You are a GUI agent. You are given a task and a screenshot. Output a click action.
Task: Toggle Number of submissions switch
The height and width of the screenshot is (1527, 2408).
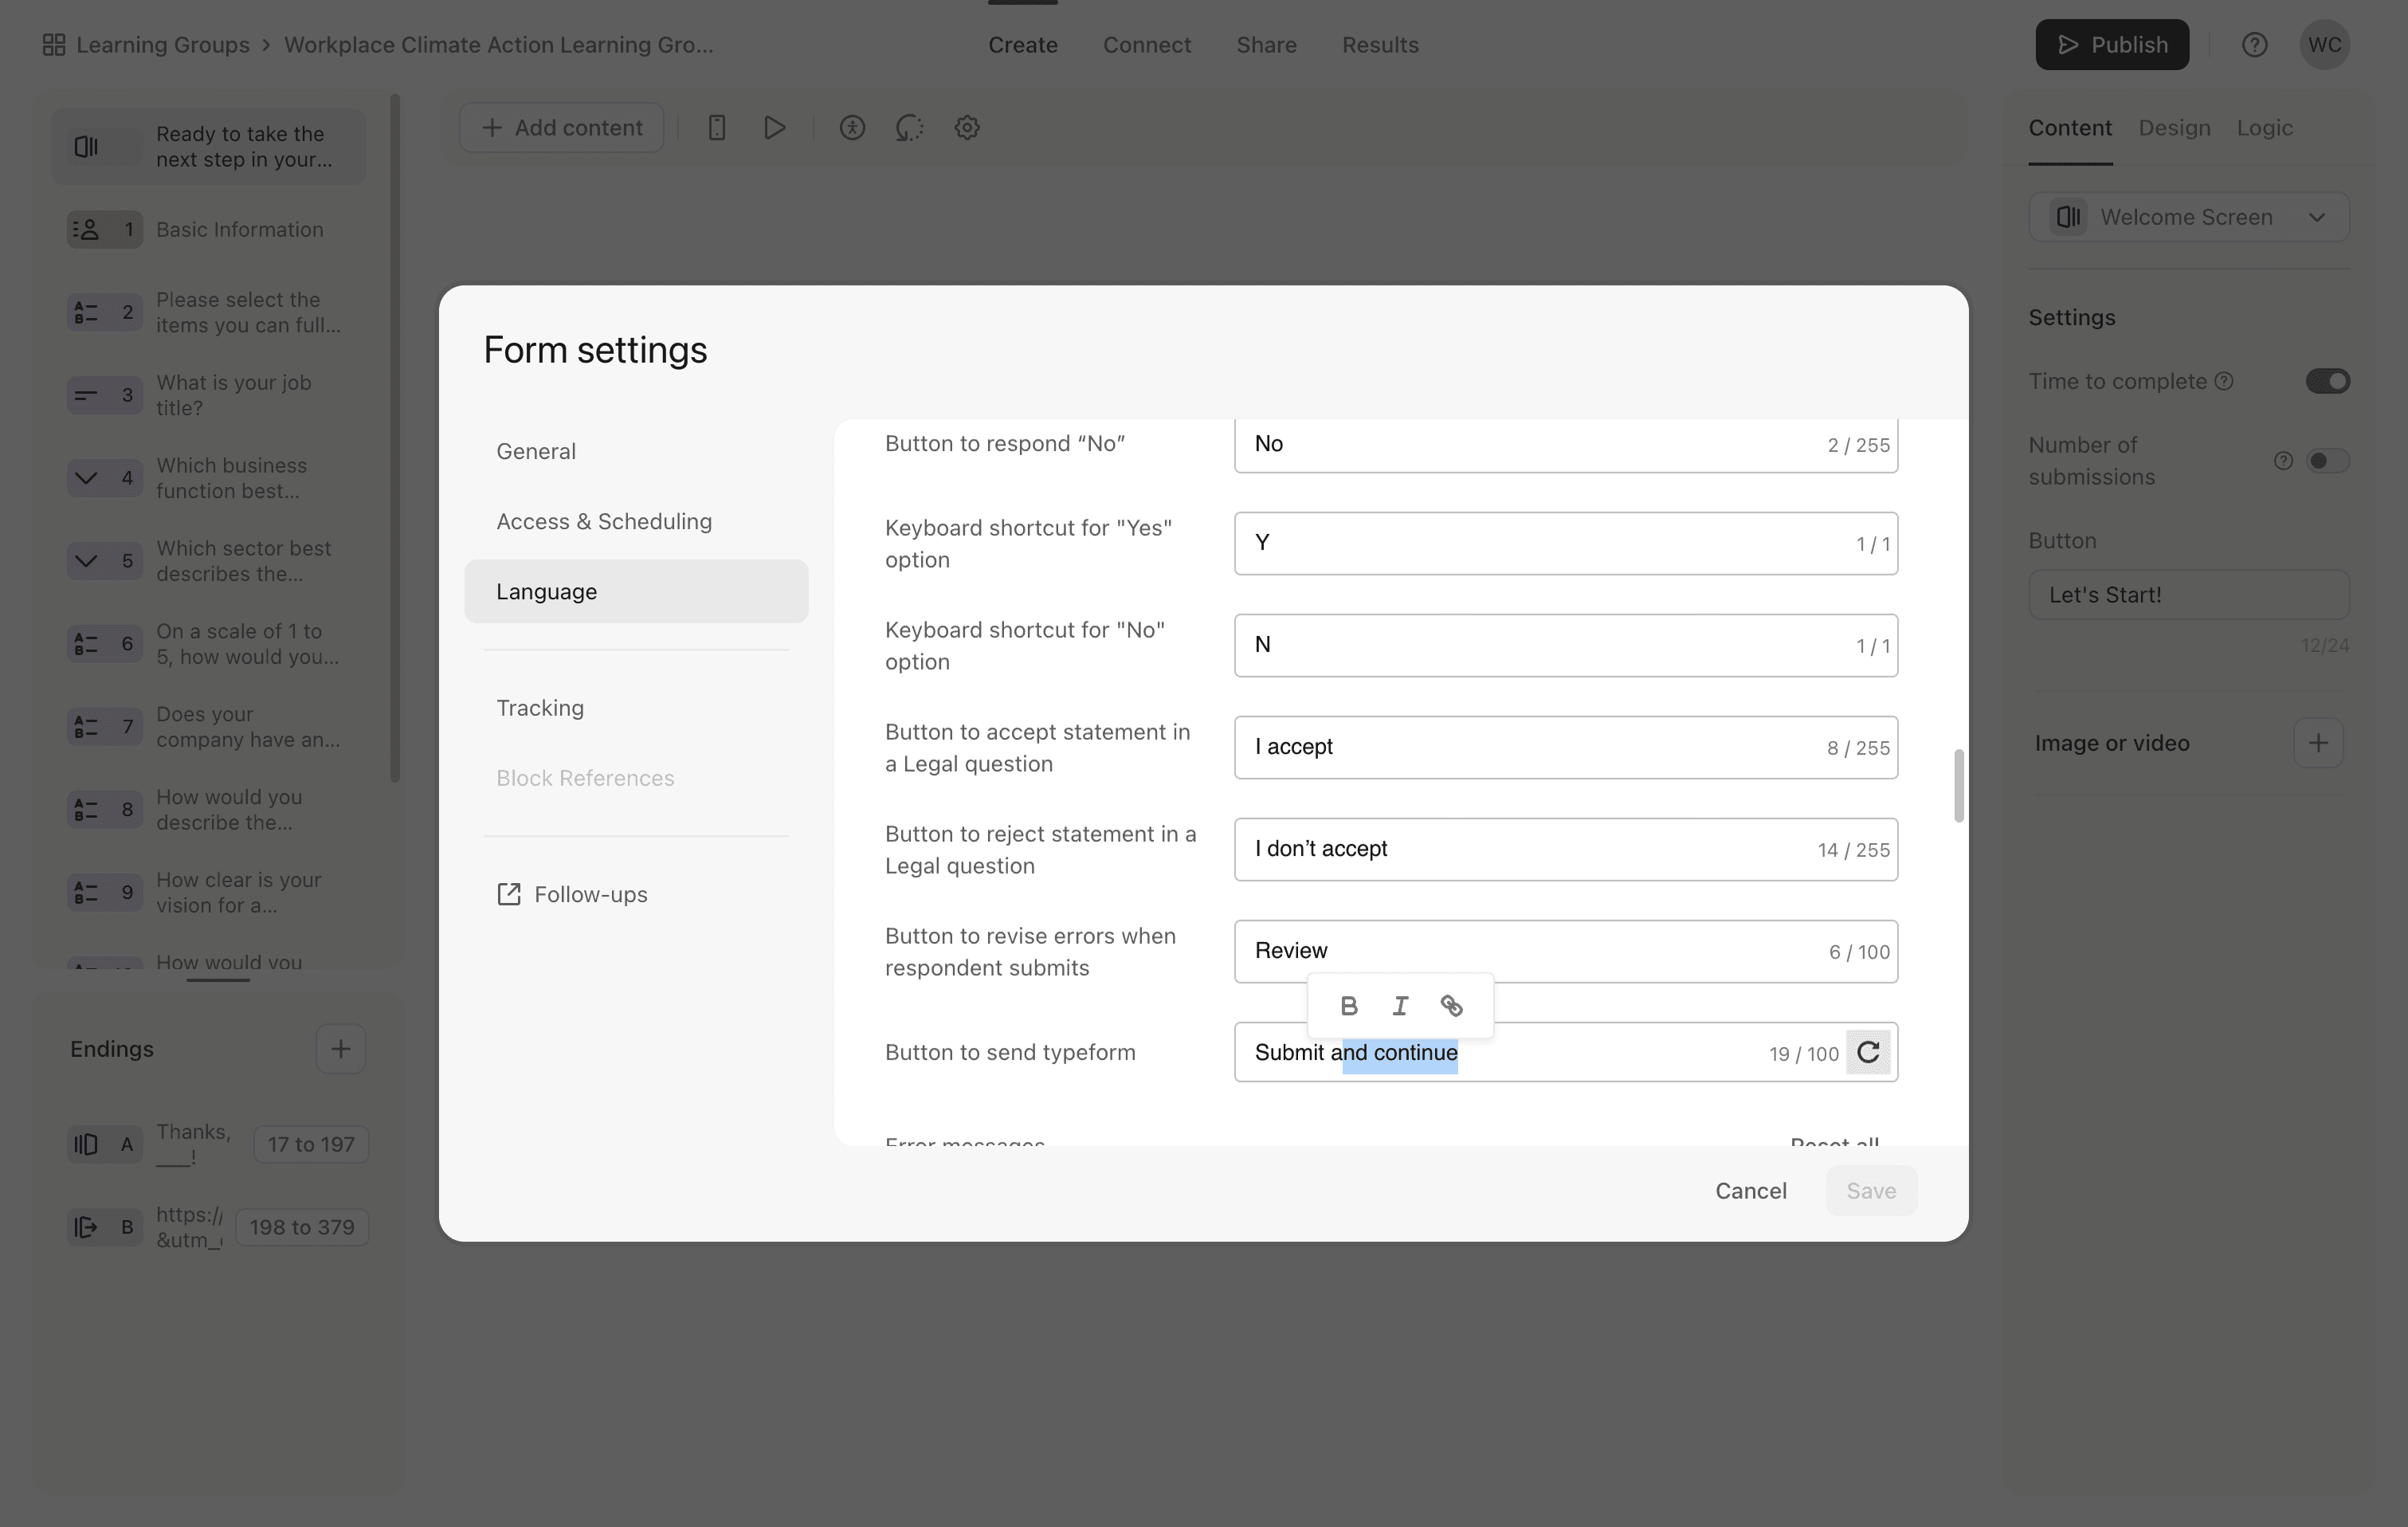click(x=2327, y=461)
